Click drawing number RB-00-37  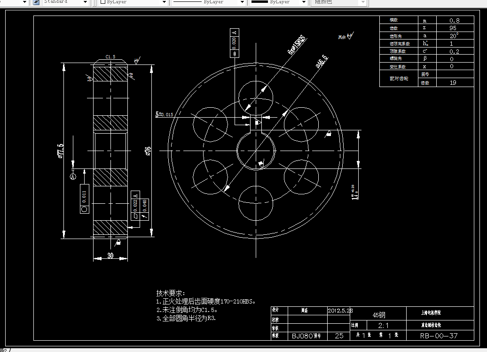pyautogui.click(x=439, y=336)
